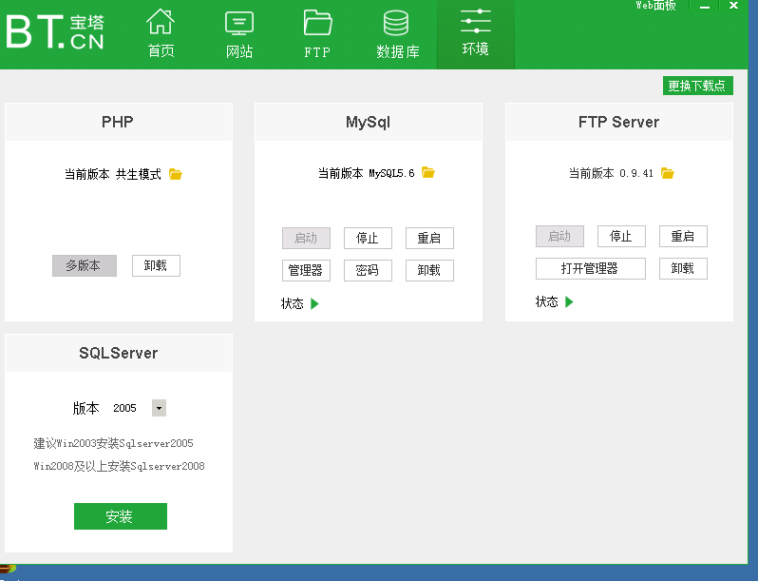Click the 当前版本 共生模式 text
The height and width of the screenshot is (581, 758).
[113, 174]
